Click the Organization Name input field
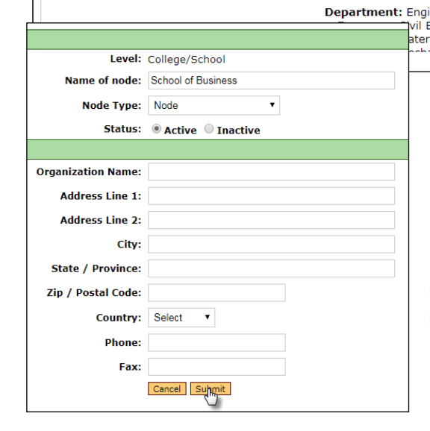The width and height of the screenshot is (430, 431). pyautogui.click(x=271, y=172)
